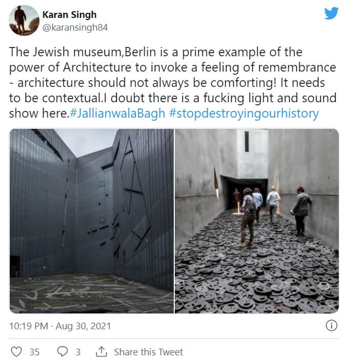The image size is (348, 363).
Task: Like the tweet with the heart icon
Action: click(17, 352)
